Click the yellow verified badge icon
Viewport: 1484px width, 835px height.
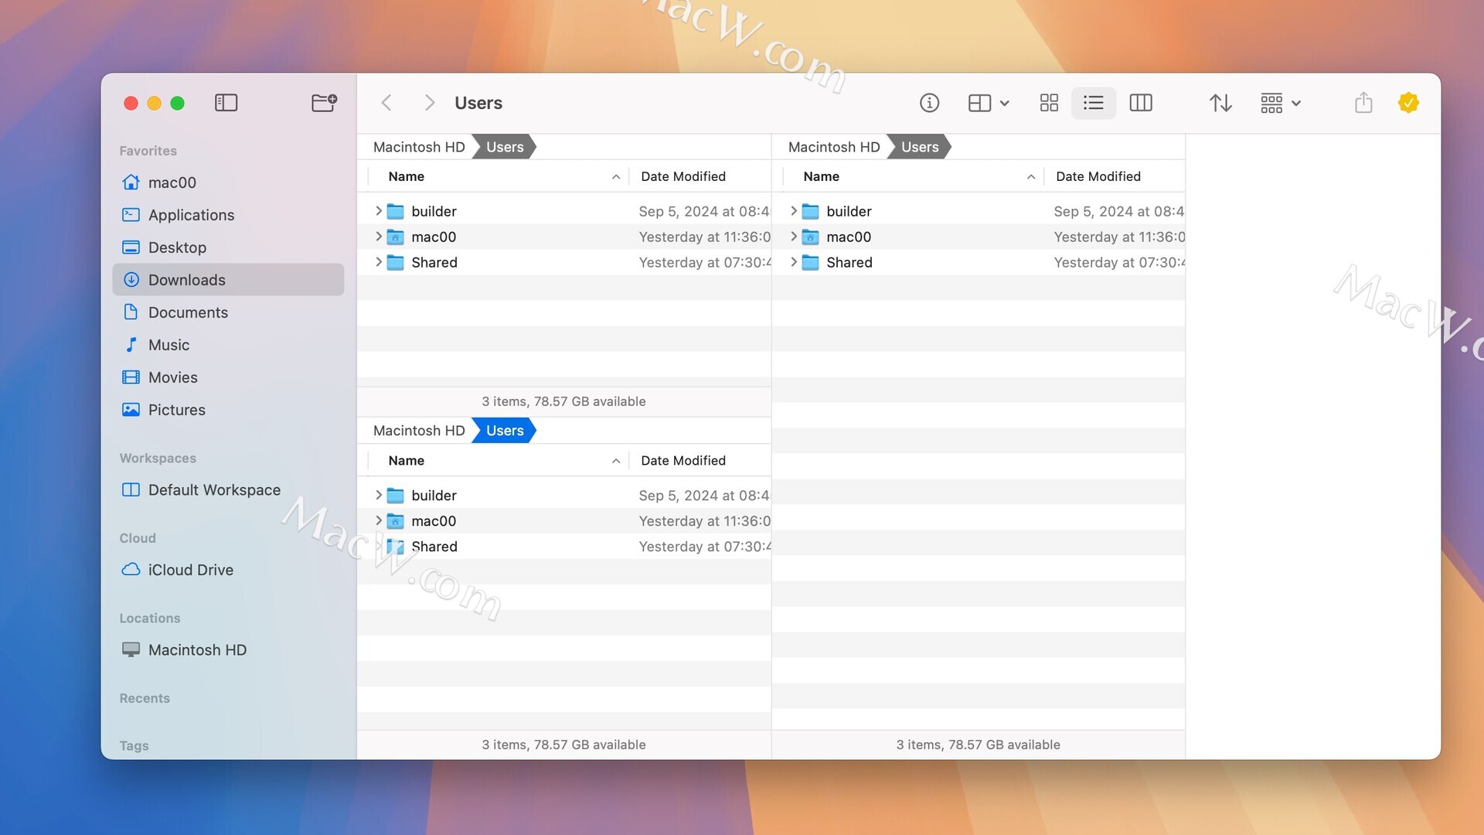click(1408, 103)
